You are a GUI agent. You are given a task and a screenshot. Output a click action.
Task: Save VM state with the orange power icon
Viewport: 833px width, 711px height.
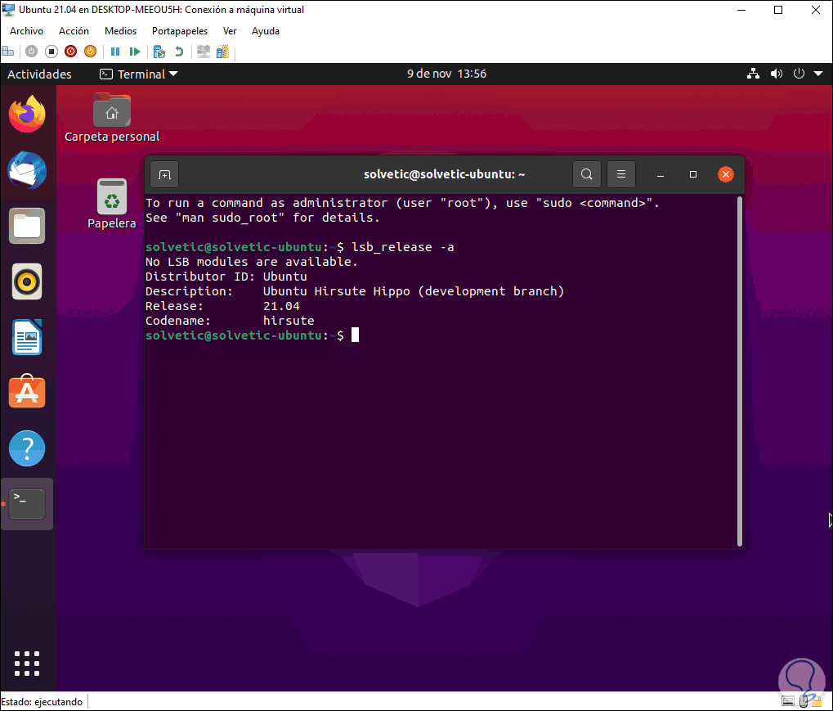90,52
